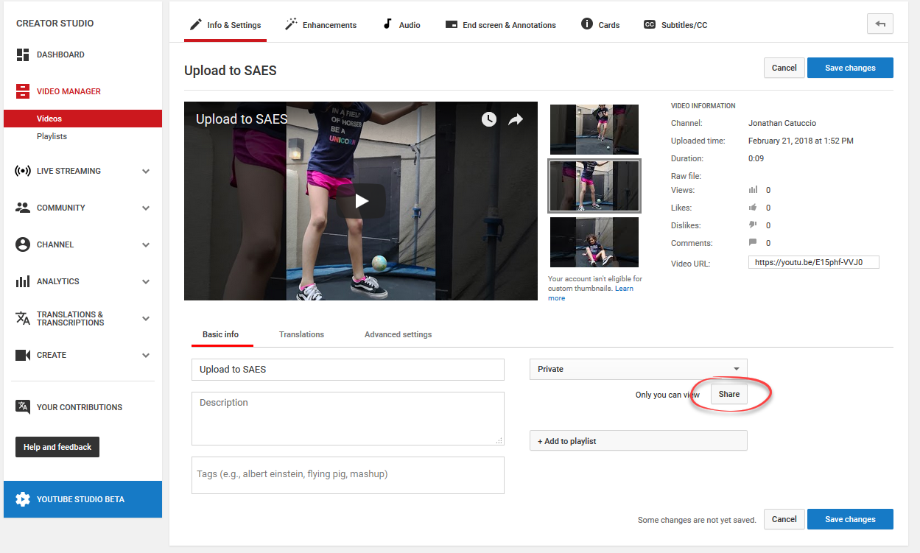Click the return arrow button at top right
This screenshot has width=920, height=553.
tap(880, 24)
